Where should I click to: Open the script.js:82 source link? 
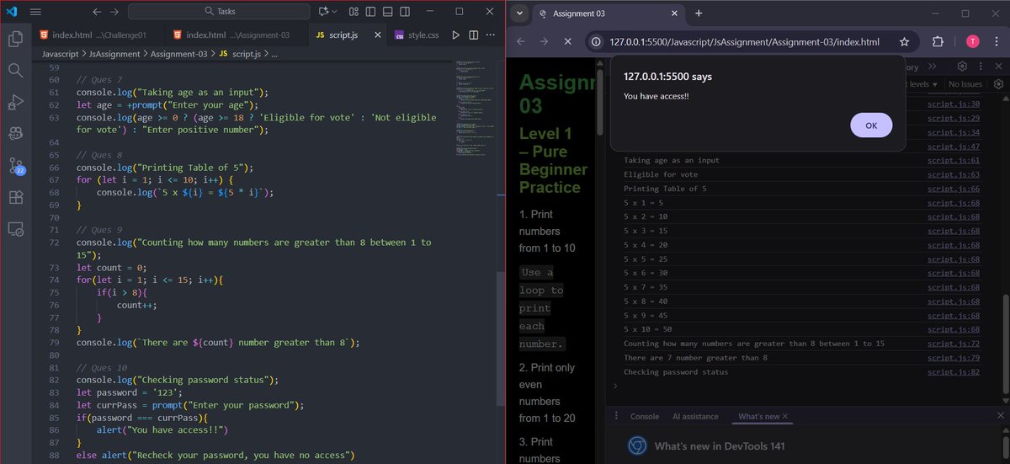coord(954,372)
